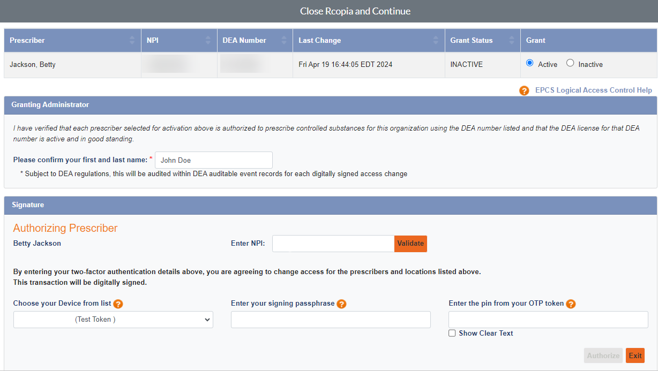Viewport: 658px width, 371px height.
Task: Sort by NPI column arrows
Action: [208, 40]
